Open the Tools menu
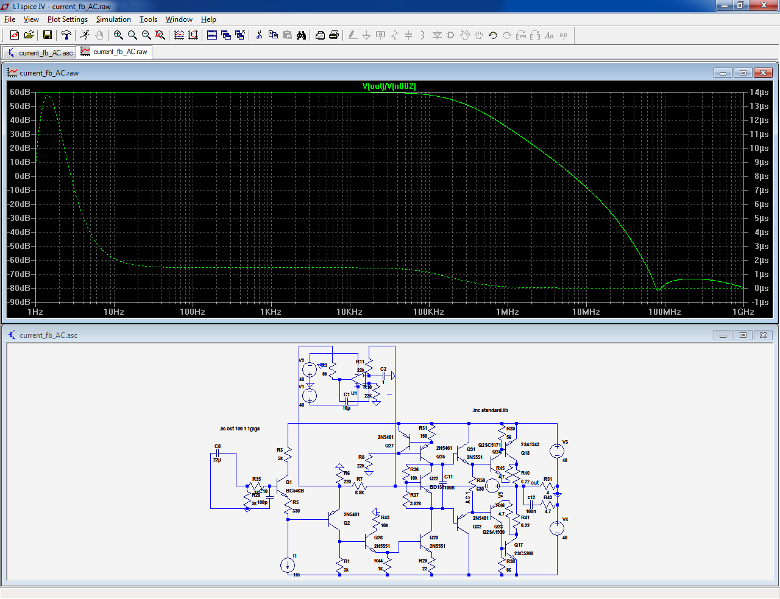This screenshot has width=780, height=599. (x=148, y=19)
